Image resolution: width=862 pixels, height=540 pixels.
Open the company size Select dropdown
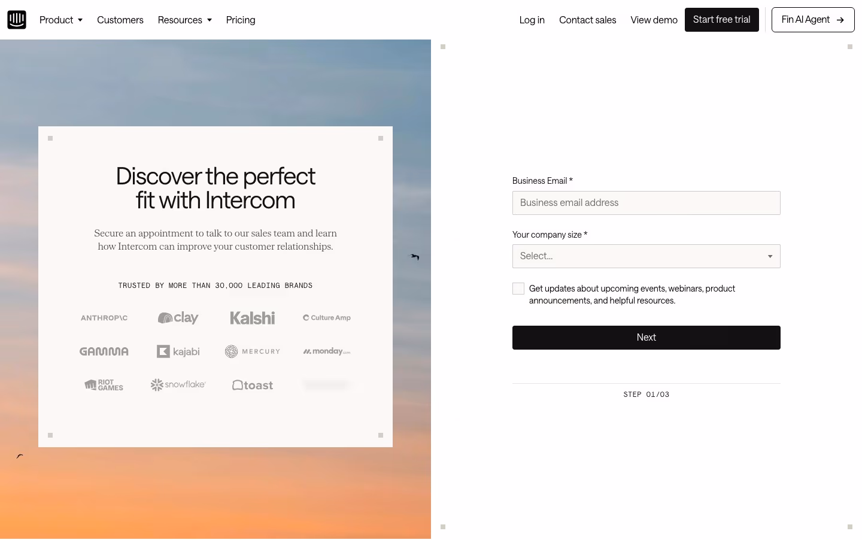(646, 256)
